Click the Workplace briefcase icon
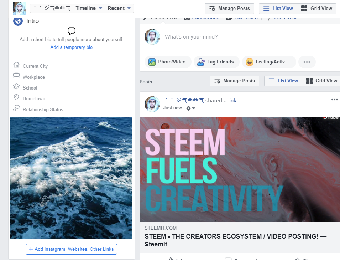The image size is (340, 260). pyautogui.click(x=16, y=76)
